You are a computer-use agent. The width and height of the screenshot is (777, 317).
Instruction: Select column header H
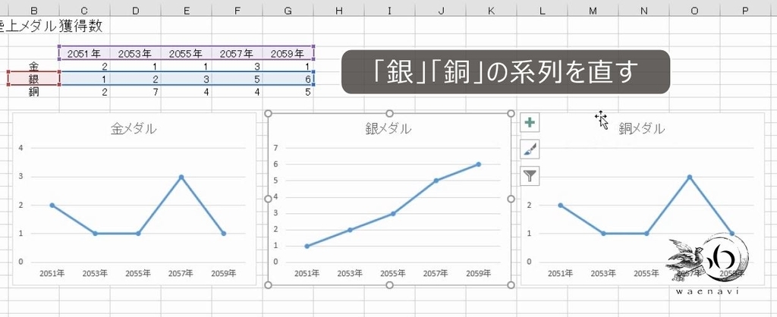click(339, 11)
